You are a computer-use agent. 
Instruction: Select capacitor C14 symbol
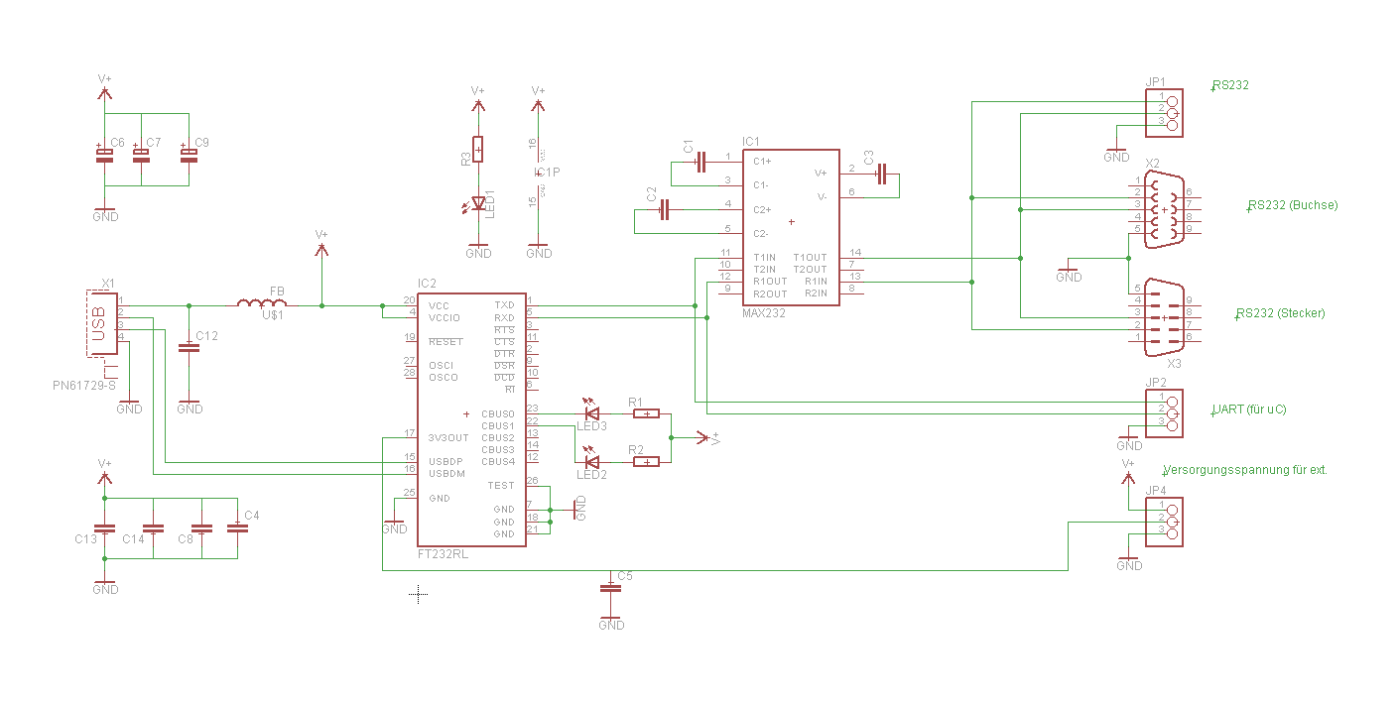click(x=153, y=529)
